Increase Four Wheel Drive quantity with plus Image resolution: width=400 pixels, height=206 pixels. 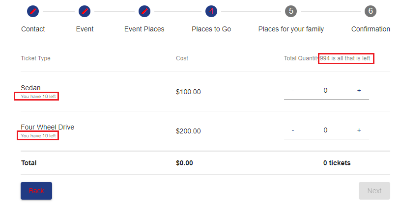click(x=359, y=130)
